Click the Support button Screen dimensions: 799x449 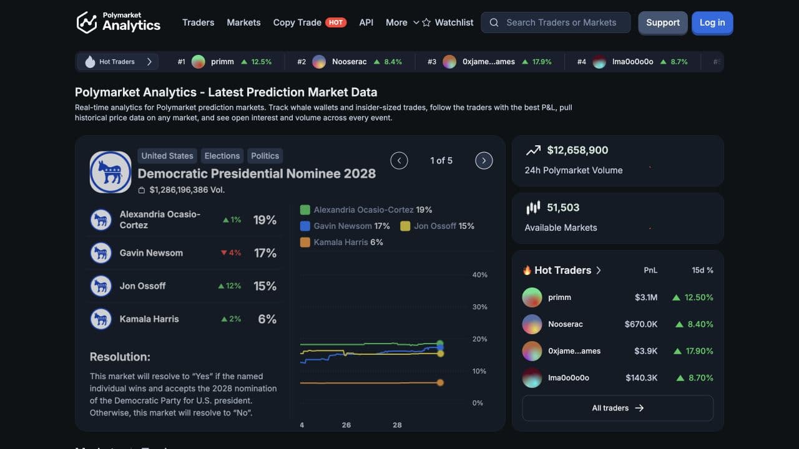click(663, 22)
